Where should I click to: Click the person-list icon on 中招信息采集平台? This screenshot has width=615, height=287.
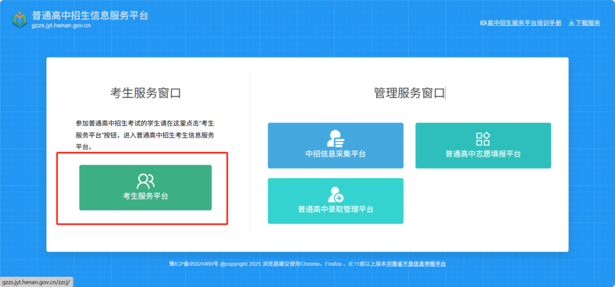coord(335,138)
